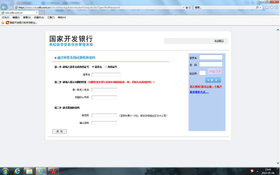280x175 pixels.
Task: Click the 保存 button
Action: [x=59, y=132]
